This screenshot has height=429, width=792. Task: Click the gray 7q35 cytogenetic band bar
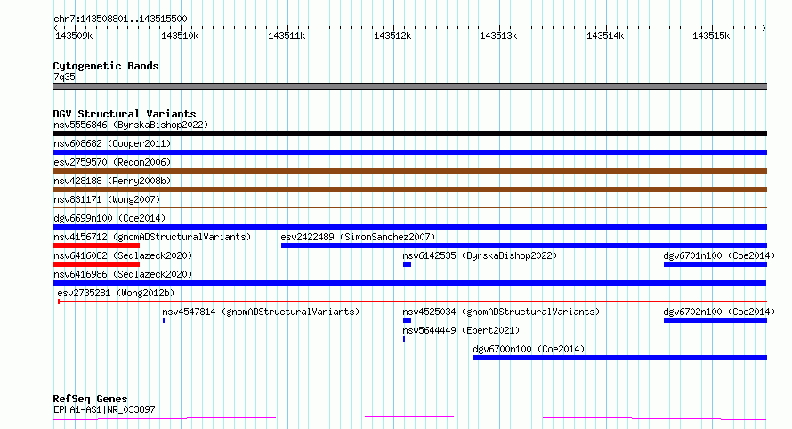(409, 86)
